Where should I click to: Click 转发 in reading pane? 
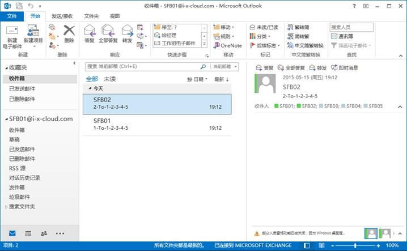(317, 68)
